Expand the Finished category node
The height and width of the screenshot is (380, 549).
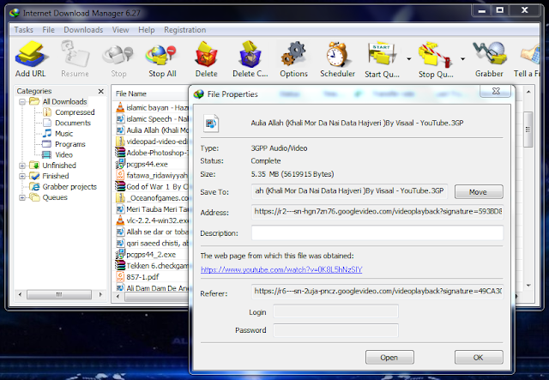click(x=22, y=176)
